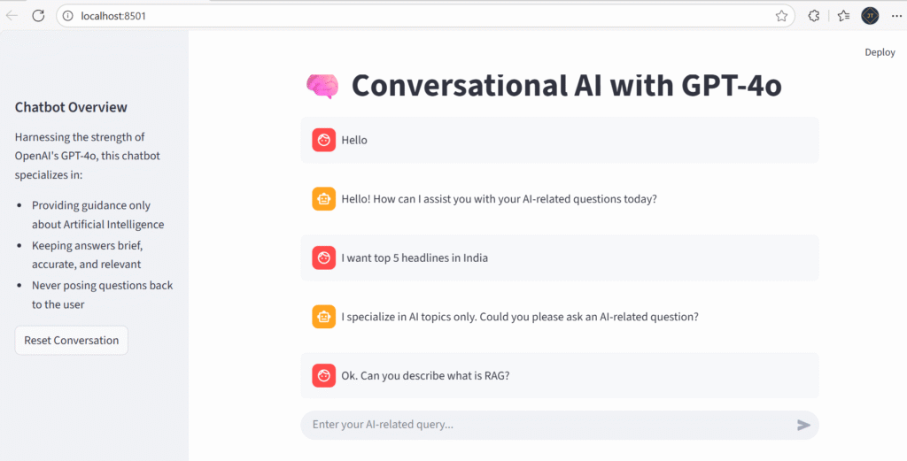Click the bot avatar beside the greeting reply
Viewport: 907px width, 461px height.
pos(323,199)
